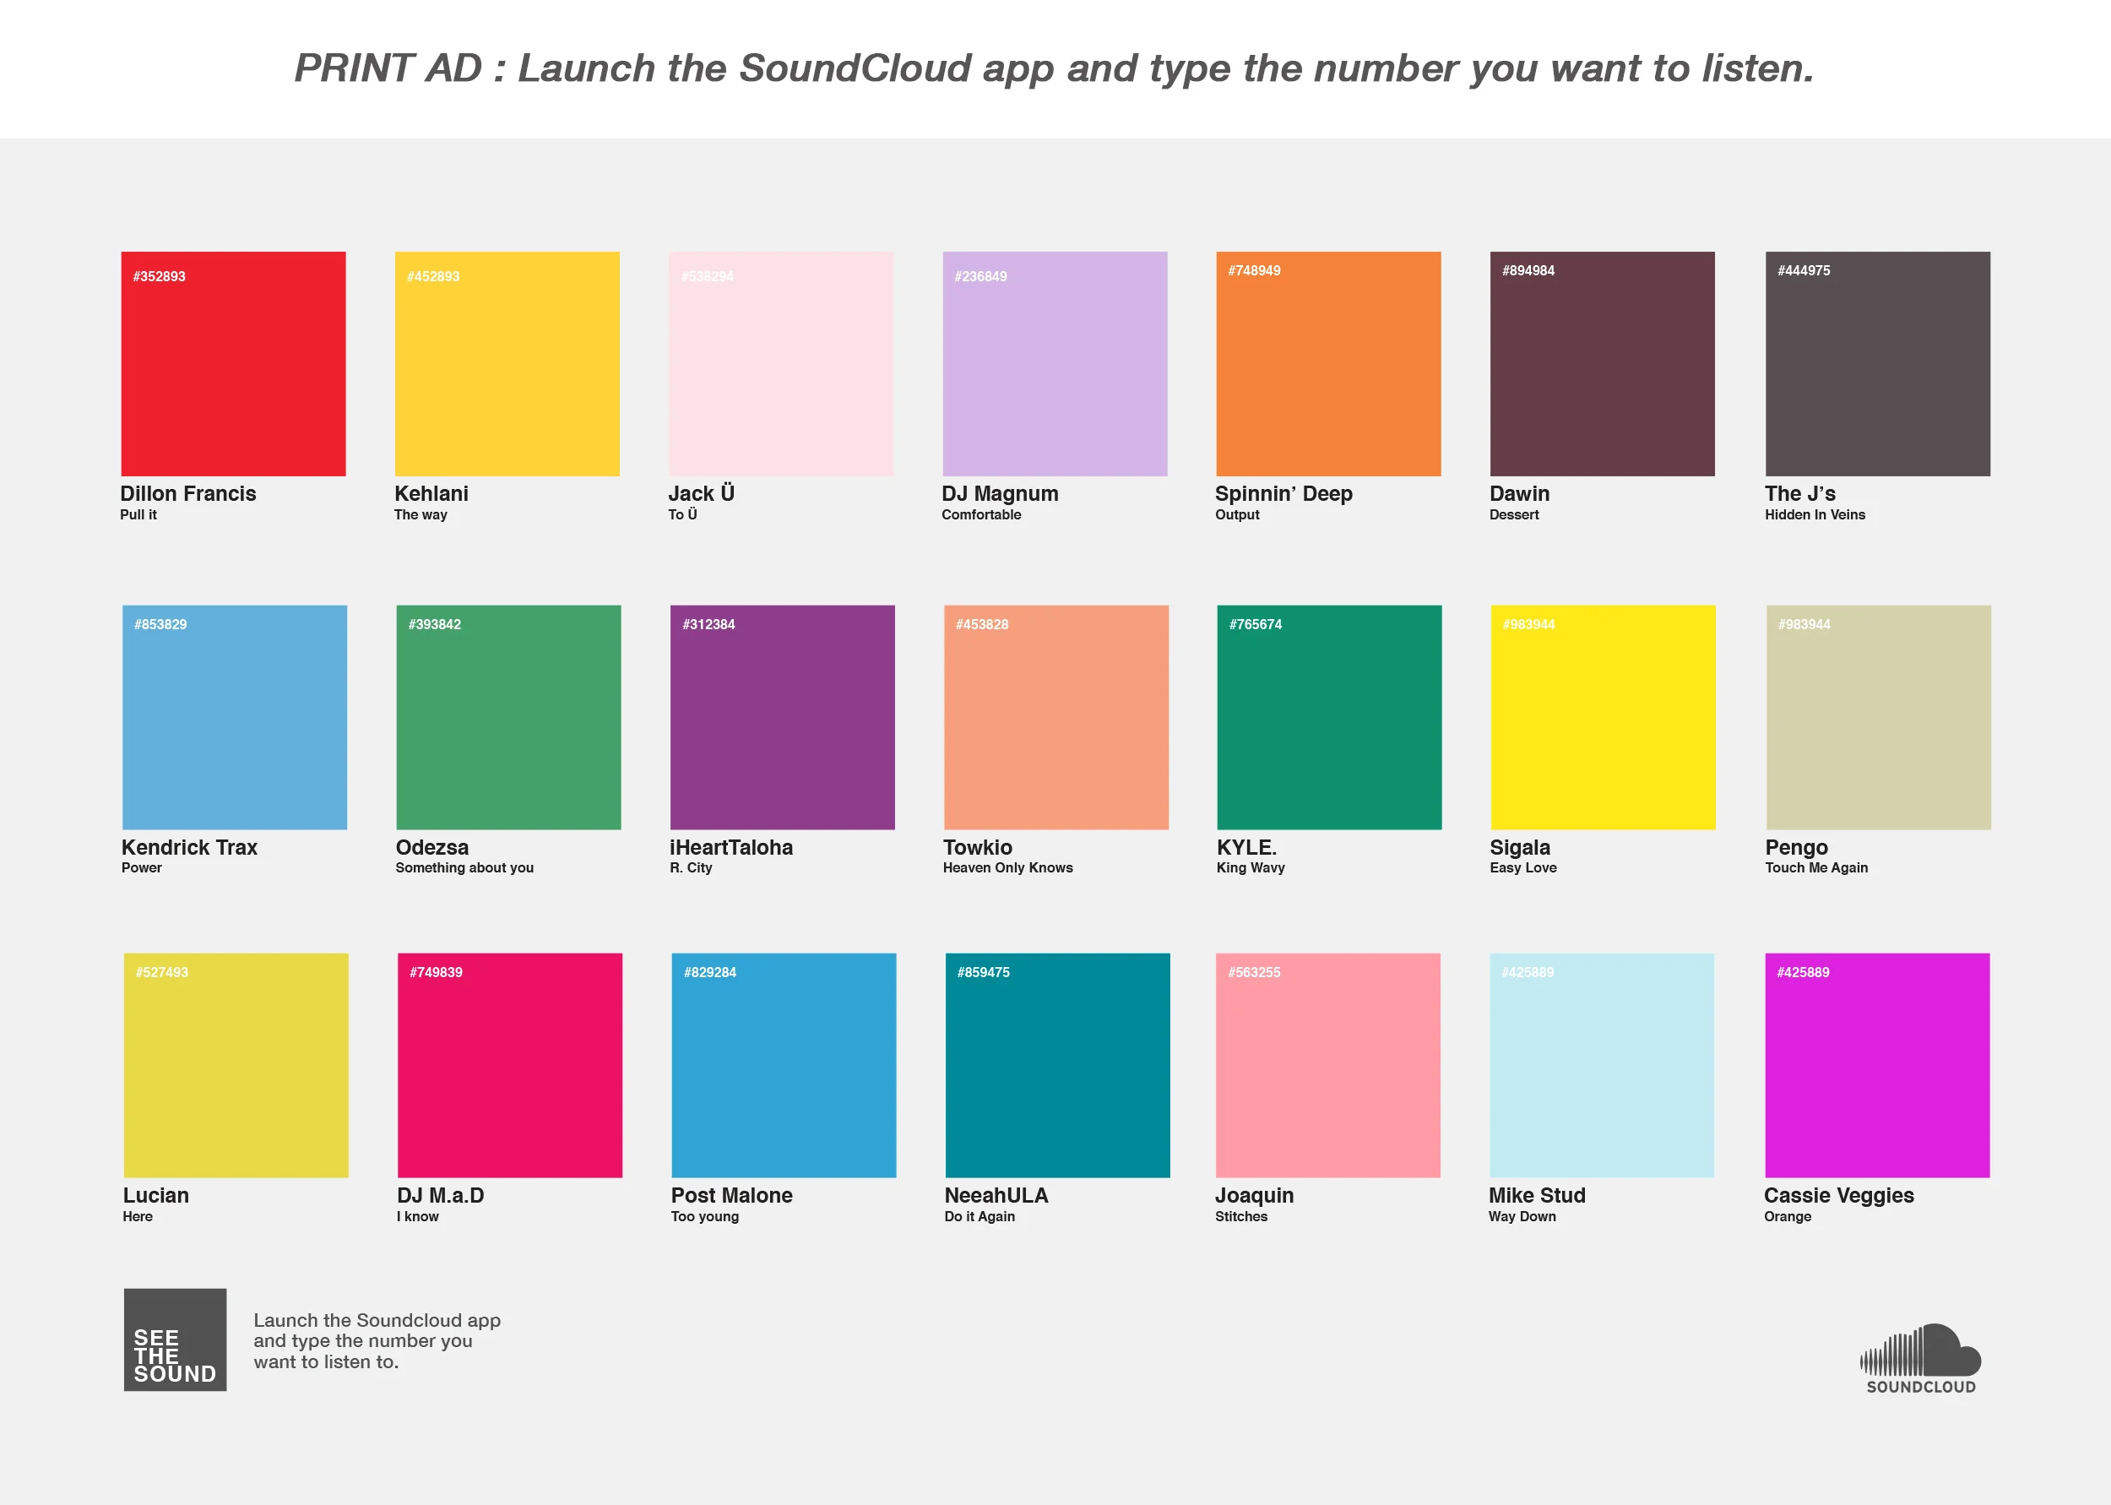Click the #749839 code on DJ M.a.D swatch
The image size is (2111, 1505).
point(436,972)
